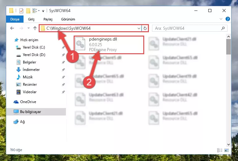The width and height of the screenshot is (238, 161).
Task: Click the search magnifier icon
Action: tap(223, 28)
